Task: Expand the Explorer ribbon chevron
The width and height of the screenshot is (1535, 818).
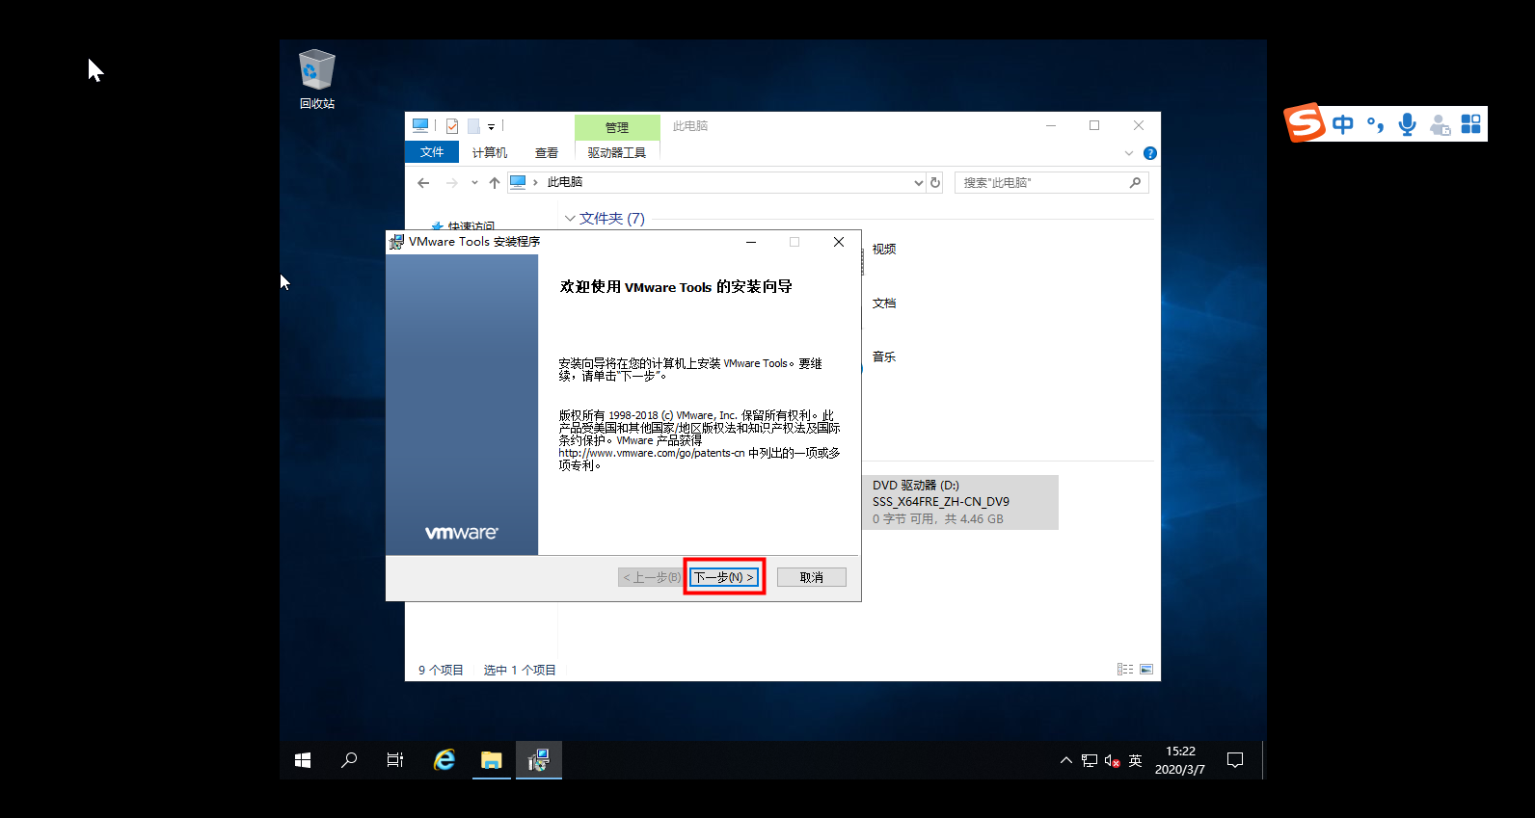Action: pos(1129,153)
